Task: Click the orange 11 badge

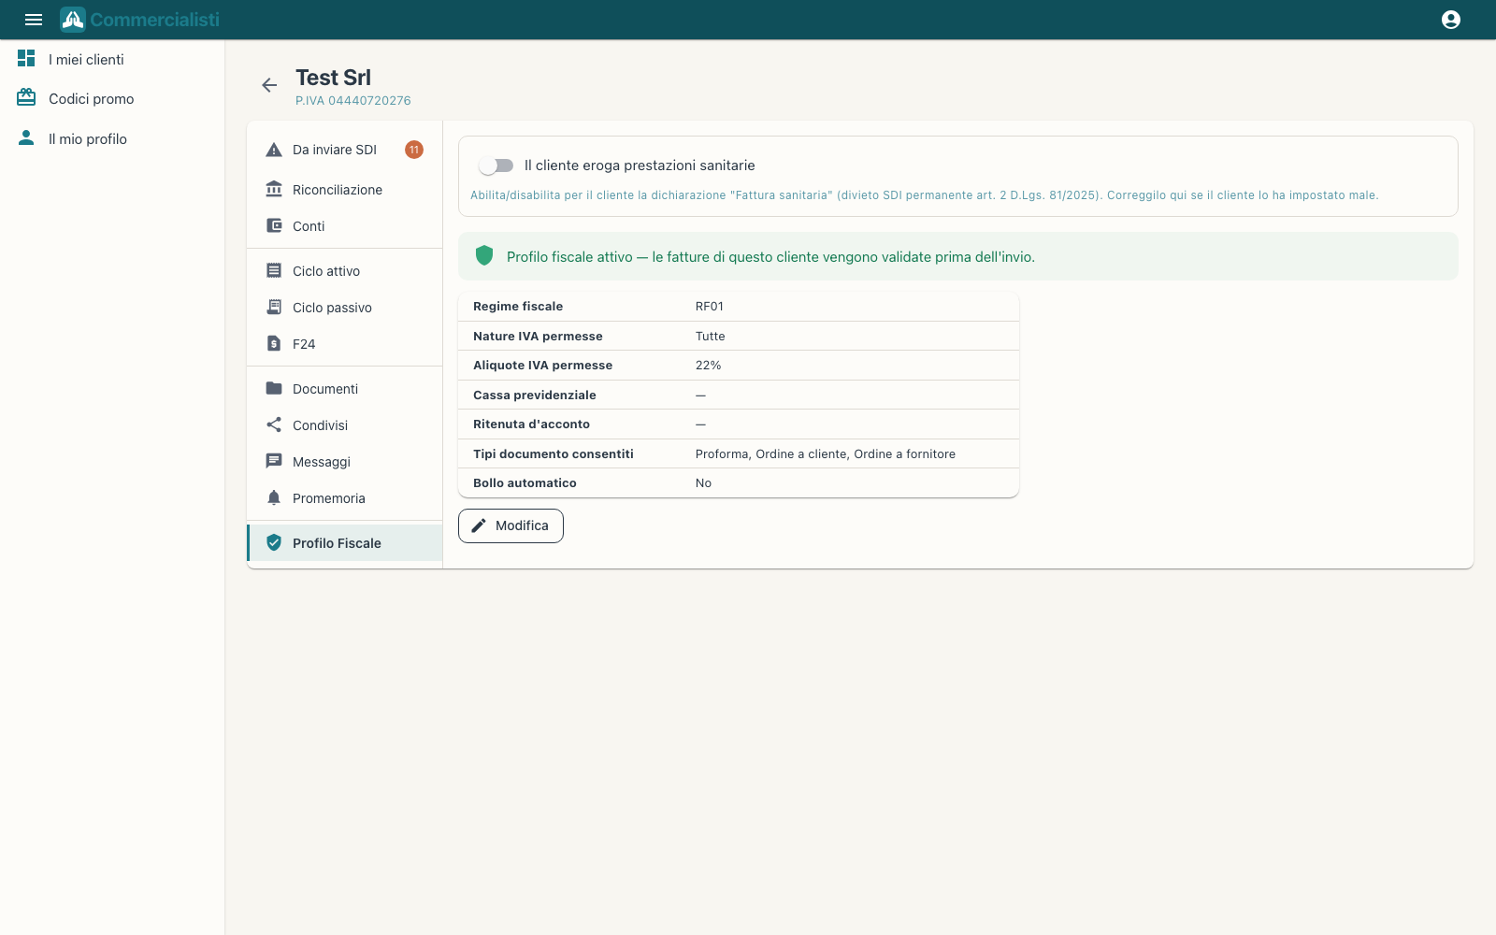Action: click(x=414, y=150)
